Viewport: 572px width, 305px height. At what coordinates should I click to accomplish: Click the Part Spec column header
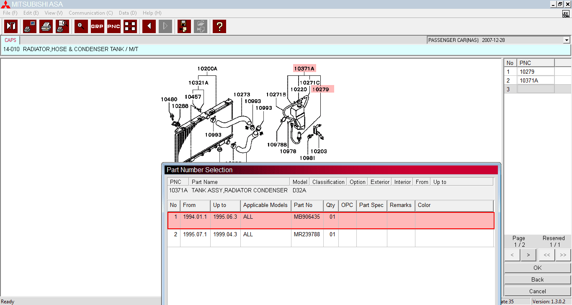click(x=371, y=205)
